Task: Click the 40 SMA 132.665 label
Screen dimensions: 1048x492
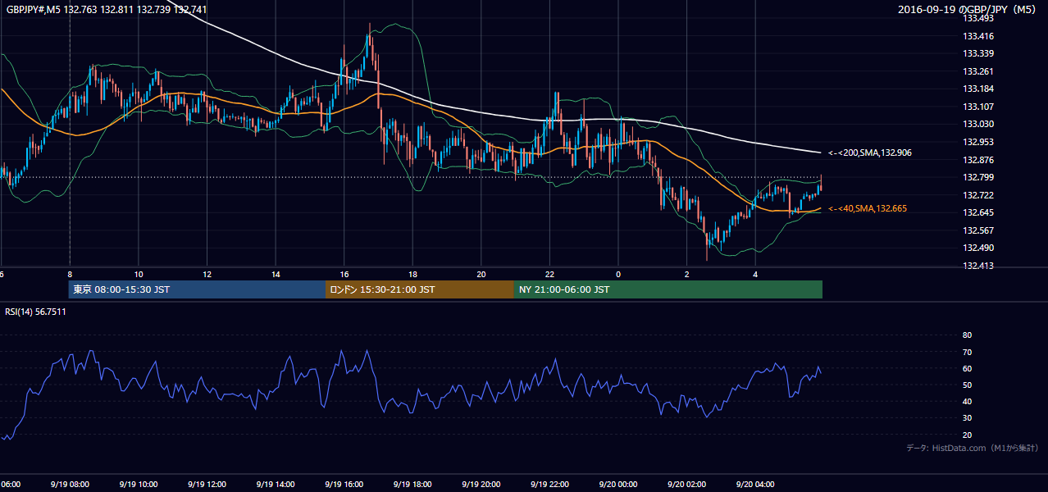Action: [868, 209]
